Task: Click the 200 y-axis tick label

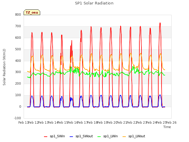Action: [x=18, y=84]
